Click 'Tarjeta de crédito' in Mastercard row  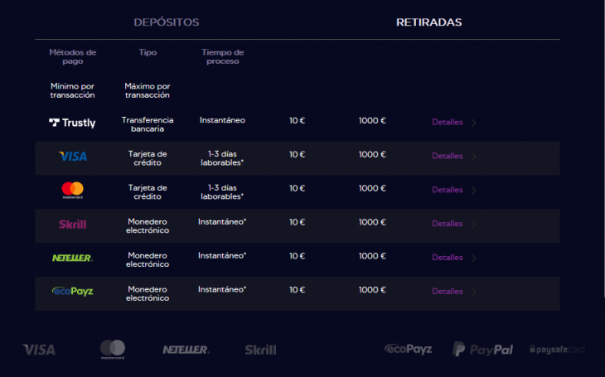coord(148,192)
